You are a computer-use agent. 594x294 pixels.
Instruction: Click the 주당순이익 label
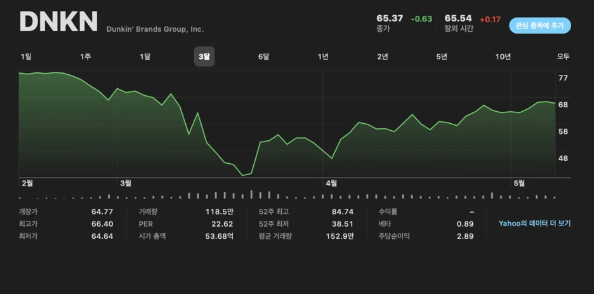pos(394,236)
